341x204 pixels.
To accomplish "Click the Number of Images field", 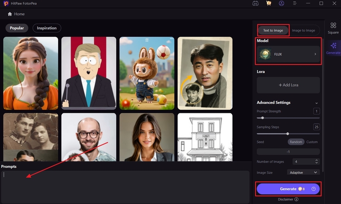I will tap(306, 161).
